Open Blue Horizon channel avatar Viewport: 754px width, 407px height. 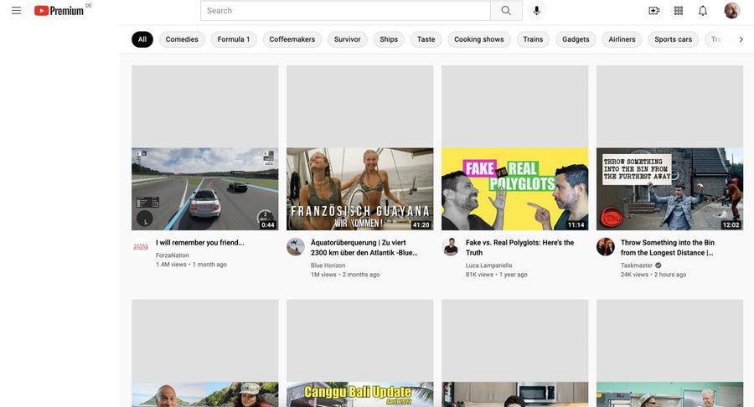coord(295,246)
